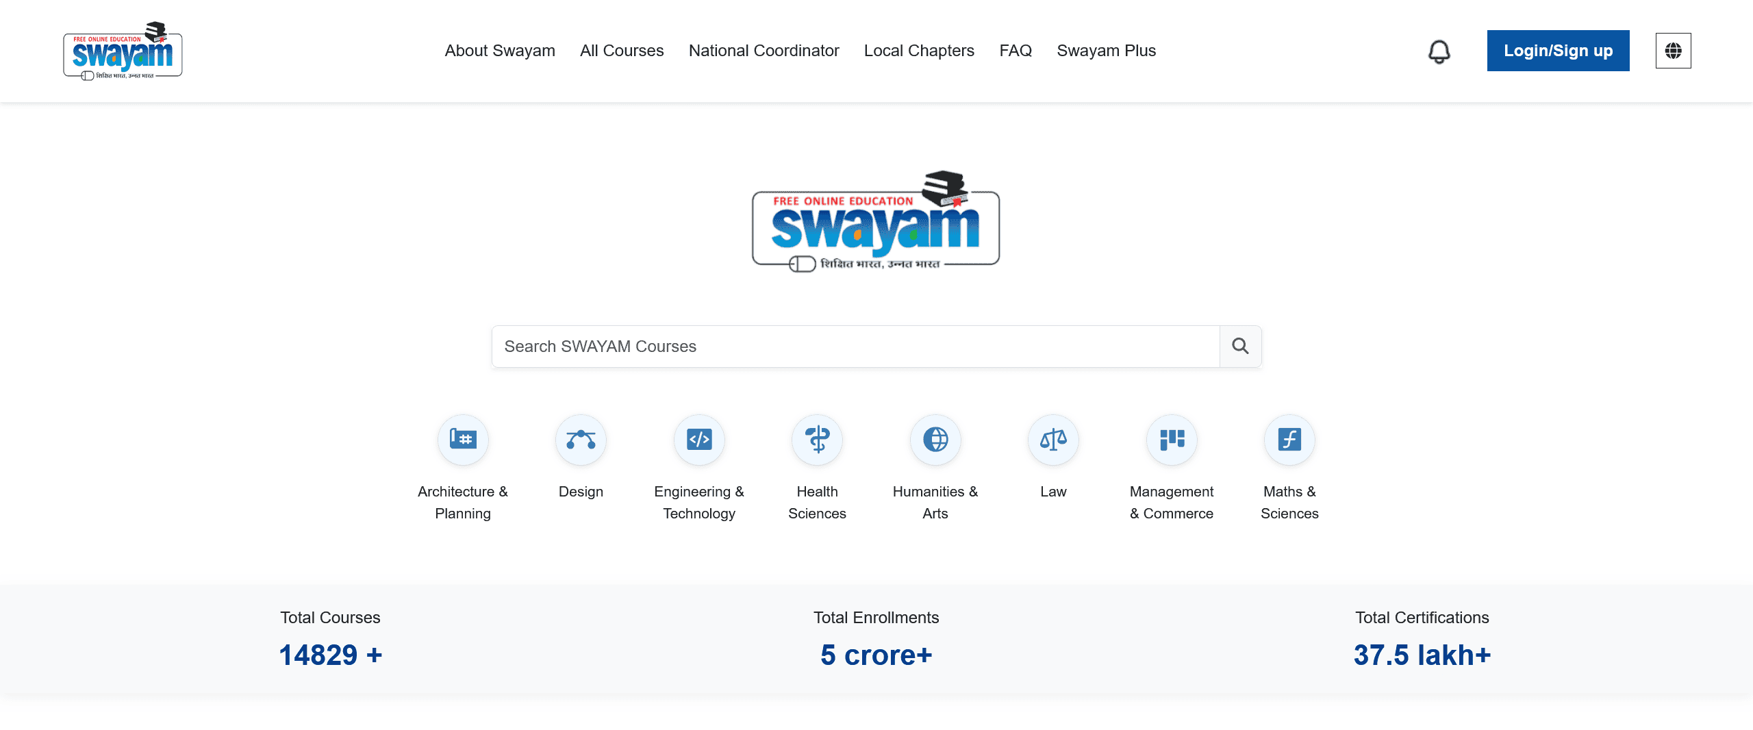This screenshot has height=730, width=1753.
Task: Click the Maths & Sciences label
Action: 1289,503
